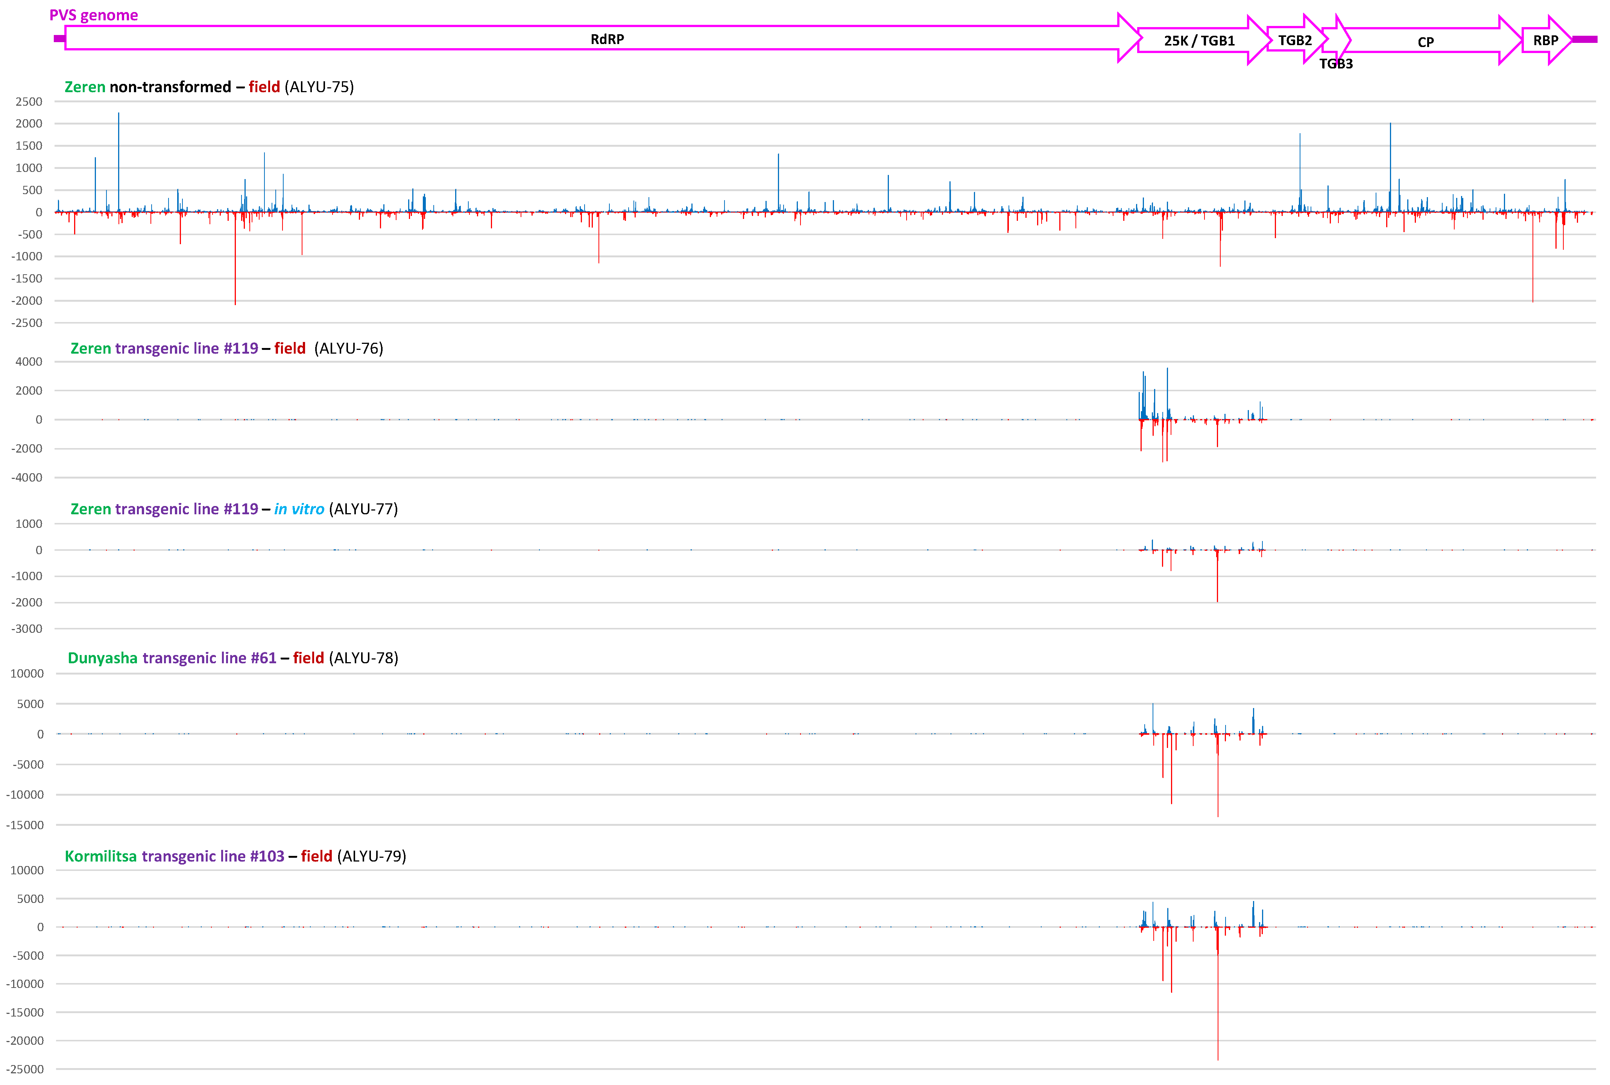The height and width of the screenshot is (1085, 1610).
Task: Select the in vitro ALYU-77 chart title
Action: (x=234, y=509)
